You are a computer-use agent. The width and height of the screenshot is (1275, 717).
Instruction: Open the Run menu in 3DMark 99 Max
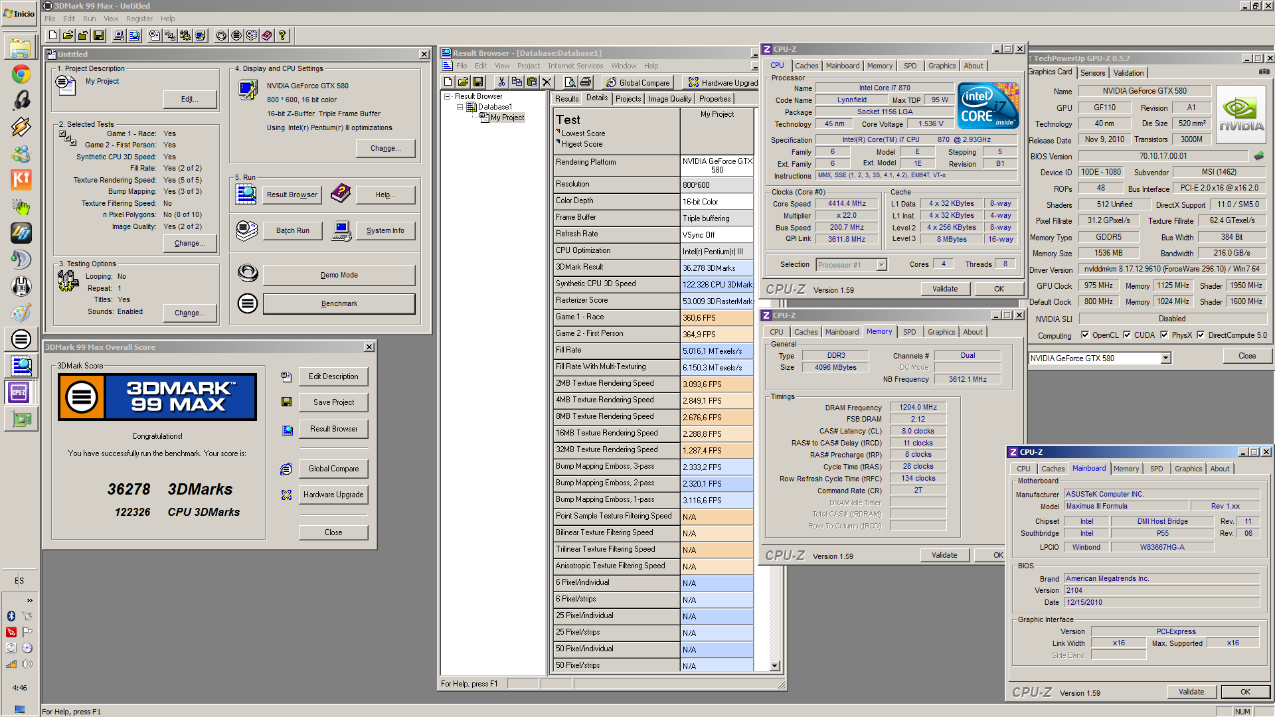coord(89,19)
